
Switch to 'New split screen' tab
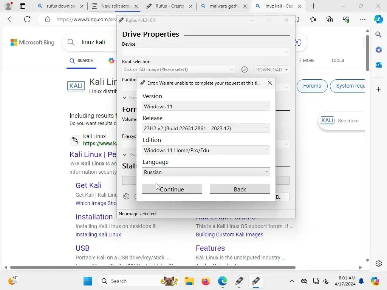115,6
